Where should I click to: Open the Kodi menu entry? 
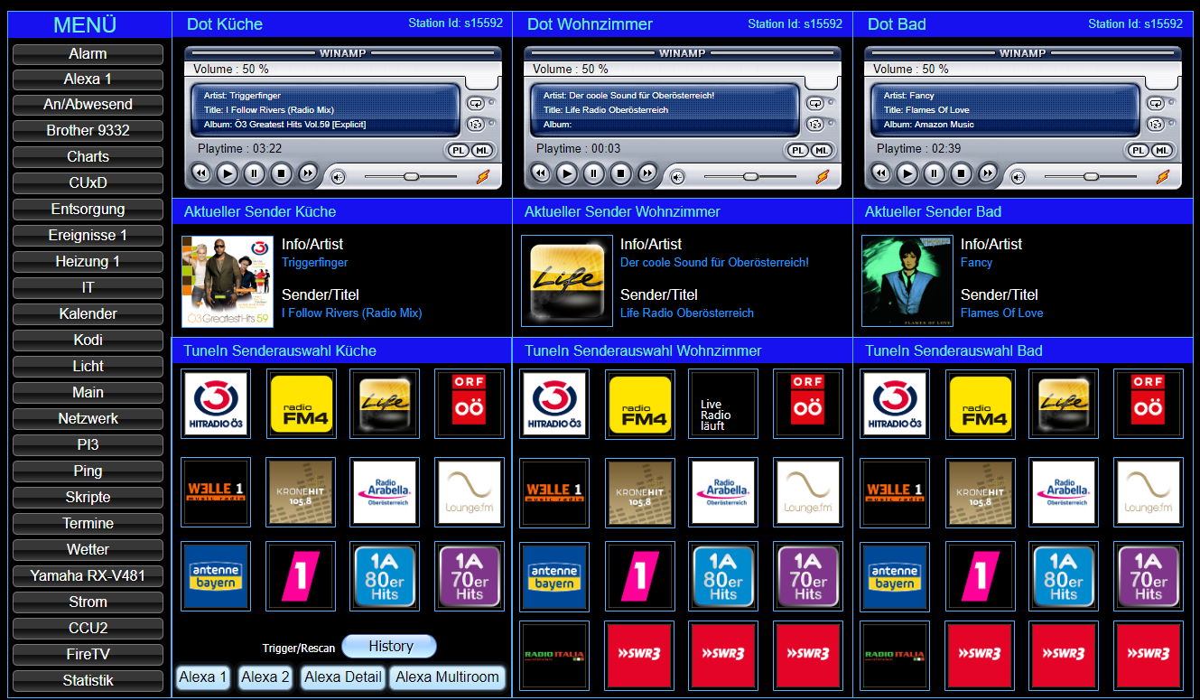tap(88, 341)
